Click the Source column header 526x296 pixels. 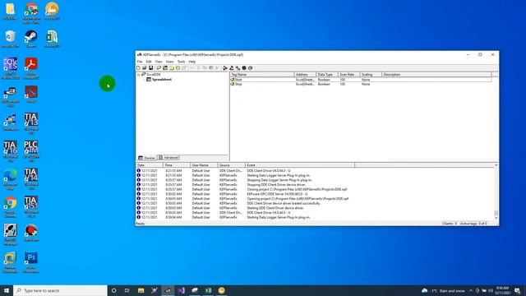click(x=232, y=165)
